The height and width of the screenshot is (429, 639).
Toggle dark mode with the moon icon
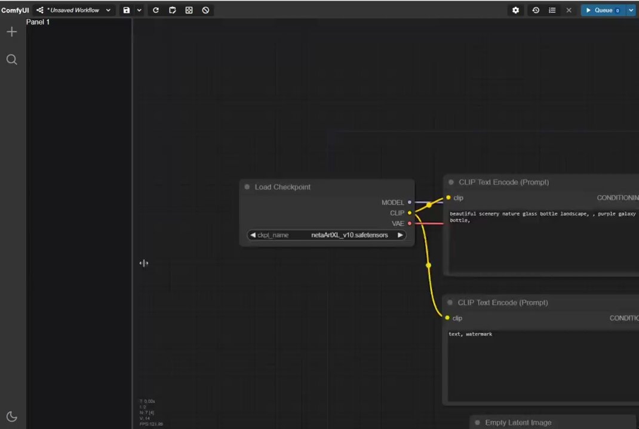11,417
